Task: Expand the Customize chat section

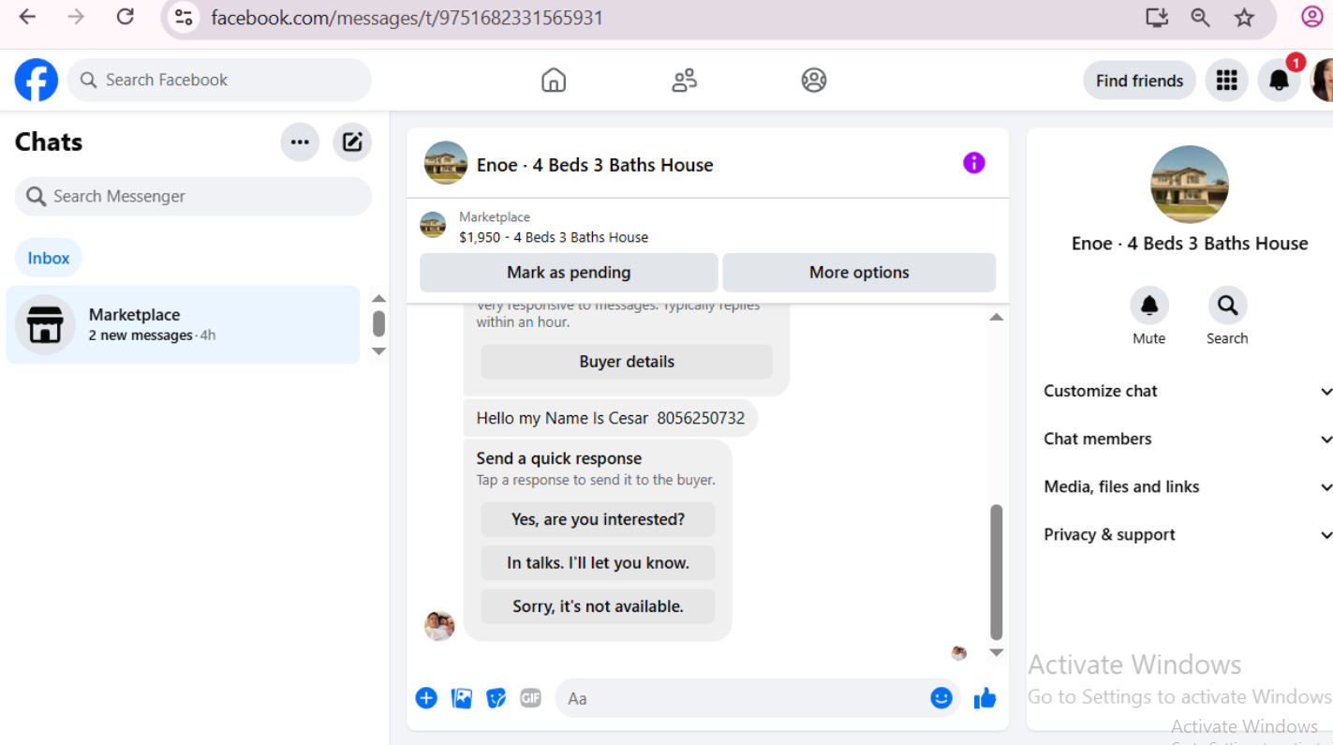Action: (x=1188, y=391)
